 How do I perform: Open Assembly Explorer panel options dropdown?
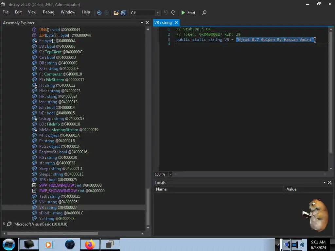pyautogui.click(x=142, y=23)
